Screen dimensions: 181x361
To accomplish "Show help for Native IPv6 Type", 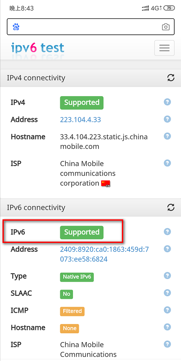I will pos(168,276).
